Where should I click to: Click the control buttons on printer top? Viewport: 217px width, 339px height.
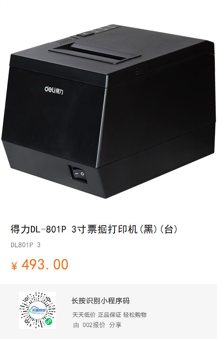tap(98, 30)
